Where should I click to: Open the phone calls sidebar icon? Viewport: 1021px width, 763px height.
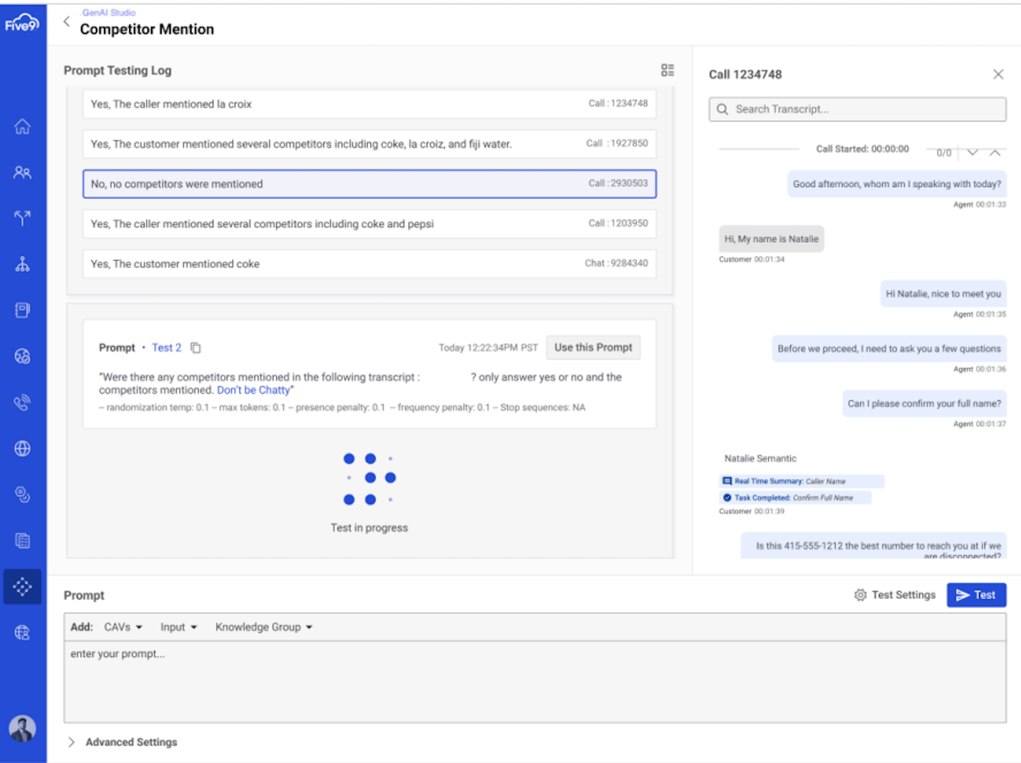click(x=22, y=403)
